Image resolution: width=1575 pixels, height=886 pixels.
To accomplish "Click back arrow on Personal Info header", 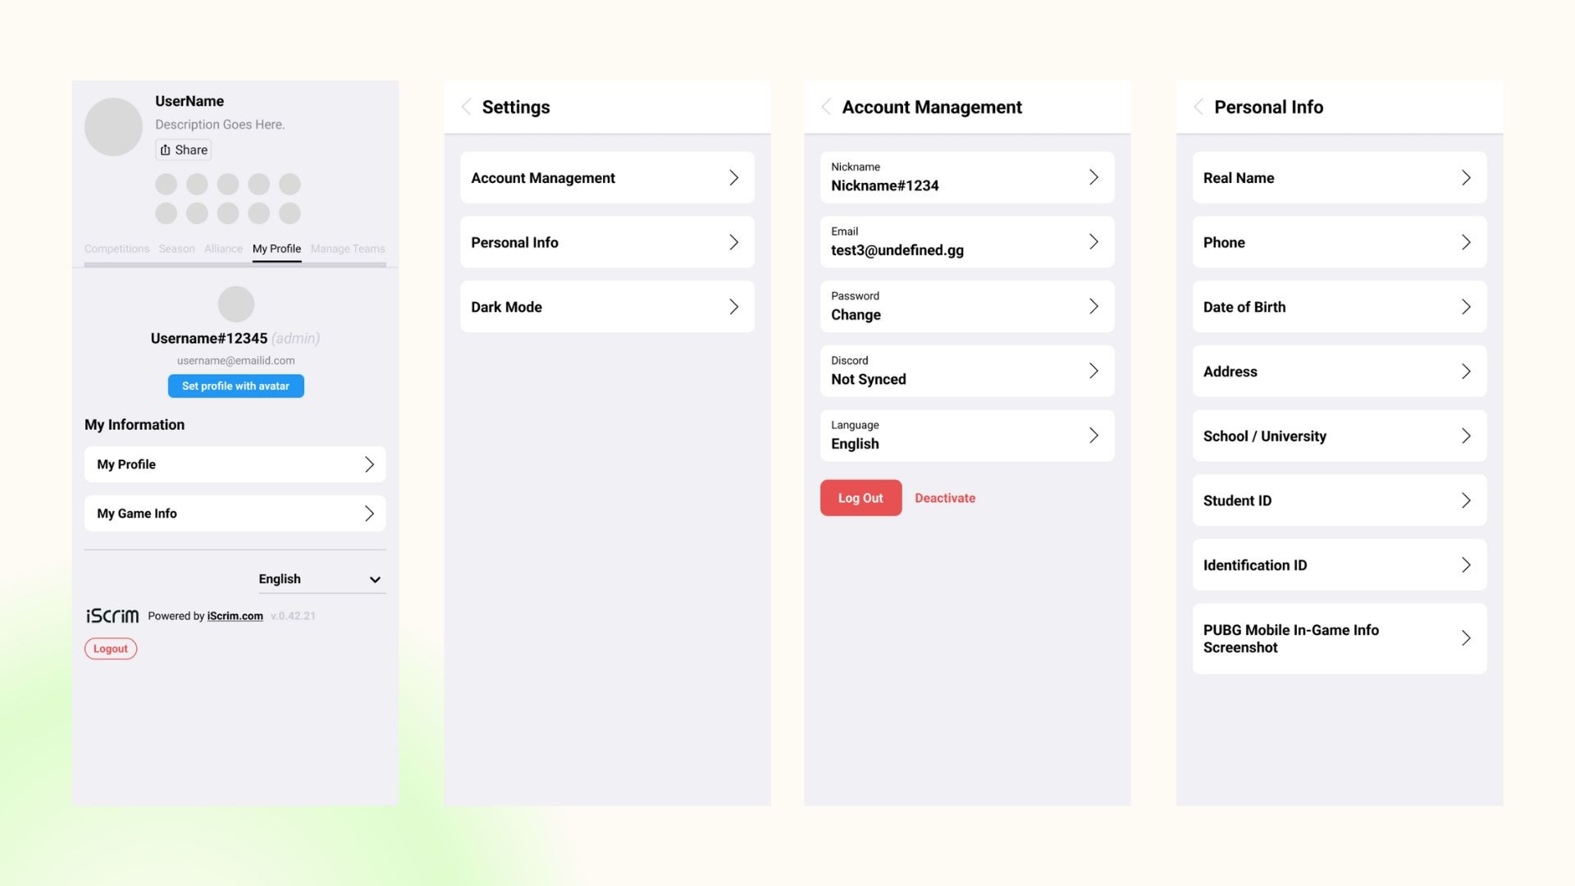I will [x=1198, y=107].
